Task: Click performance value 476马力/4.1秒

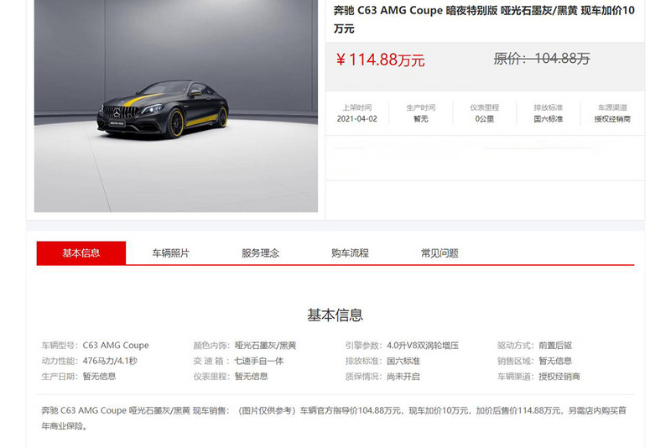Action: (110, 361)
